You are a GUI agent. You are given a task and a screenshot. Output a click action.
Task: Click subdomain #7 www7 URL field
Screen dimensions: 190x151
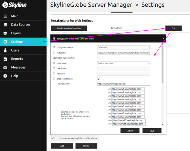pos(128,110)
